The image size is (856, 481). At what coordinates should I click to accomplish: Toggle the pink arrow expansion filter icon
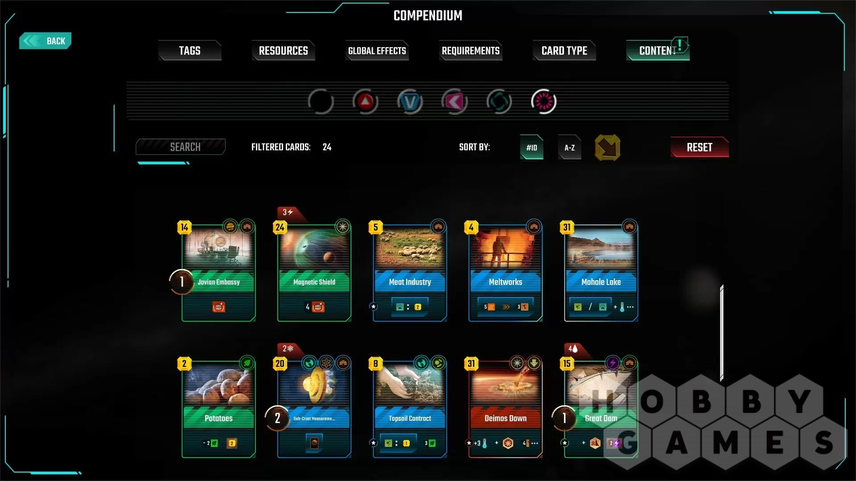pos(454,102)
